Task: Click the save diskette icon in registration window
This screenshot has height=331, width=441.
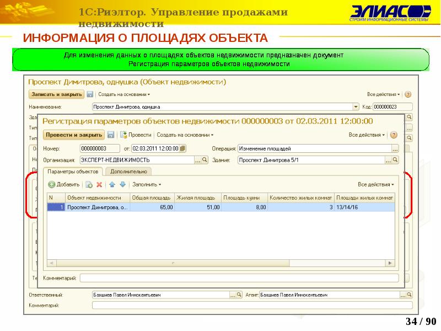Action: [x=111, y=135]
